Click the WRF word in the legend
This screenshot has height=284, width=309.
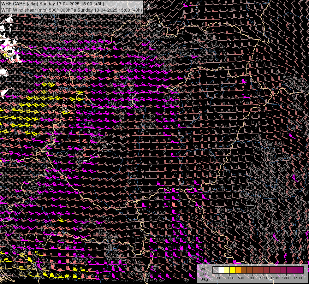[x=205, y=269]
